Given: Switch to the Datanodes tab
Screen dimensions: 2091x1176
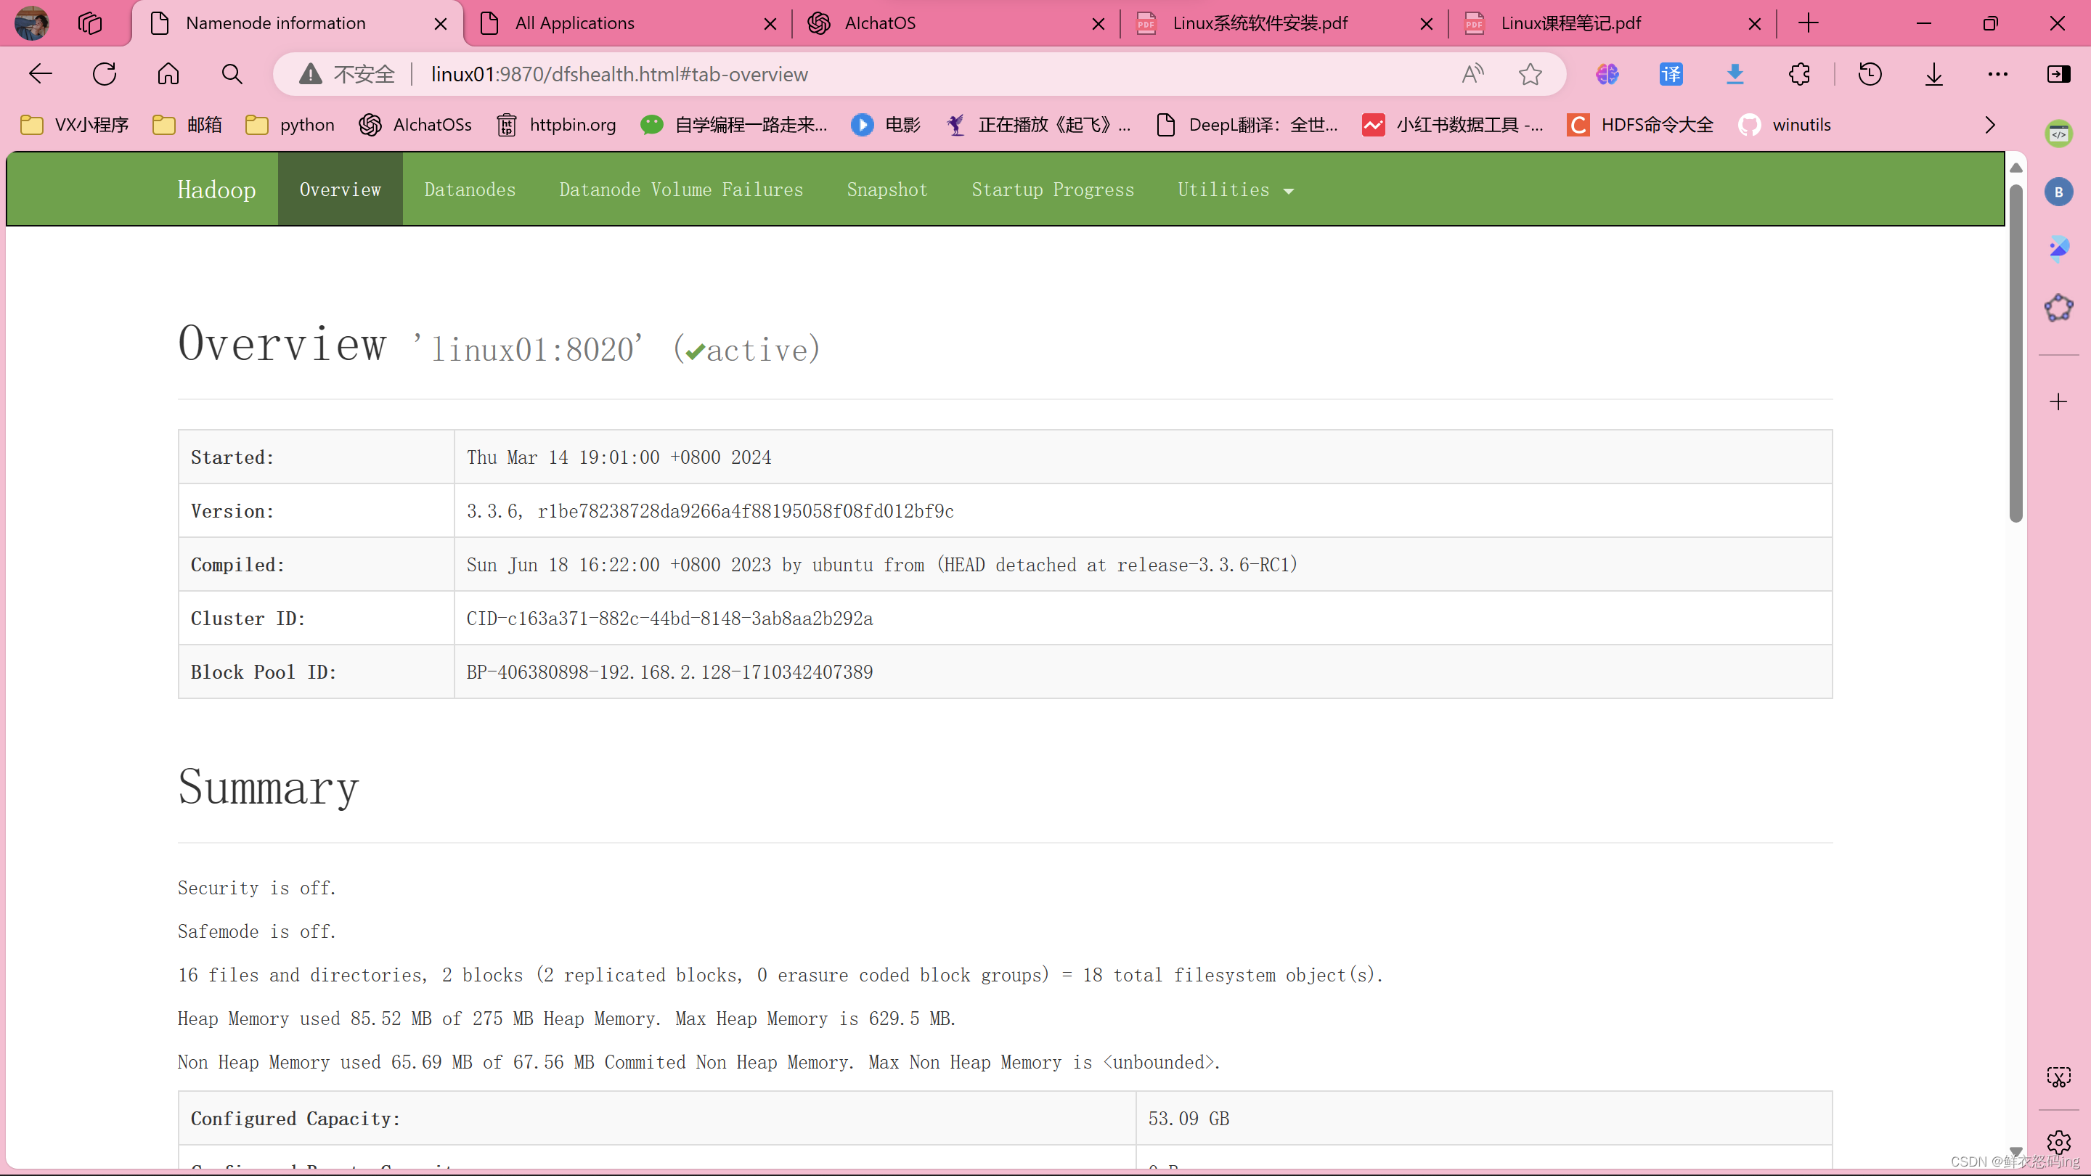Looking at the screenshot, I should [x=469, y=189].
